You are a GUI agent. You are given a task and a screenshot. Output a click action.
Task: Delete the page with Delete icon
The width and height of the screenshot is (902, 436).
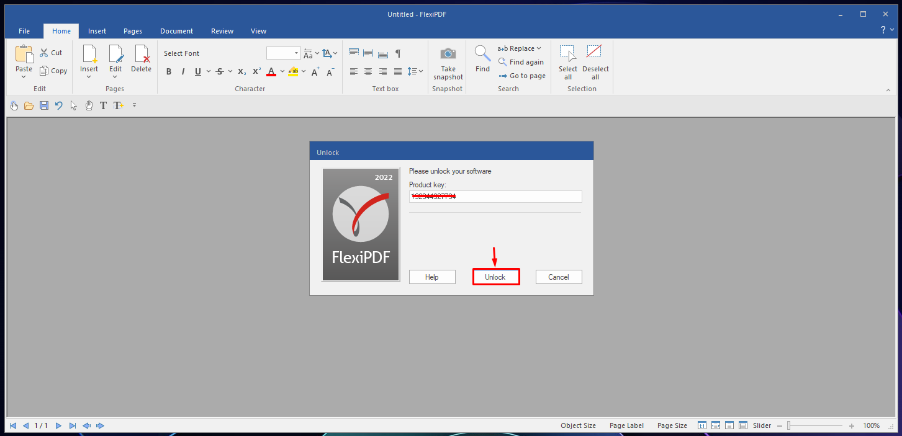coord(141,59)
